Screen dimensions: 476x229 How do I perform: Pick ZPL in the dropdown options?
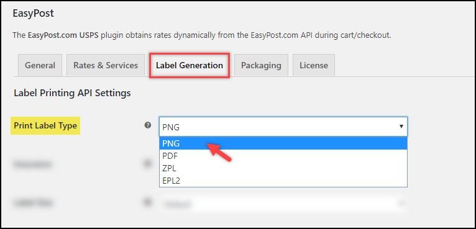click(x=283, y=168)
